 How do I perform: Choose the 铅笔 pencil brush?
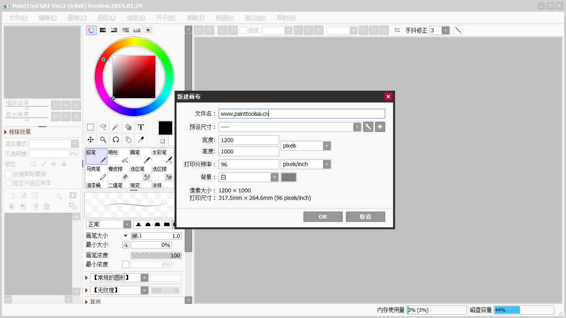click(x=96, y=156)
